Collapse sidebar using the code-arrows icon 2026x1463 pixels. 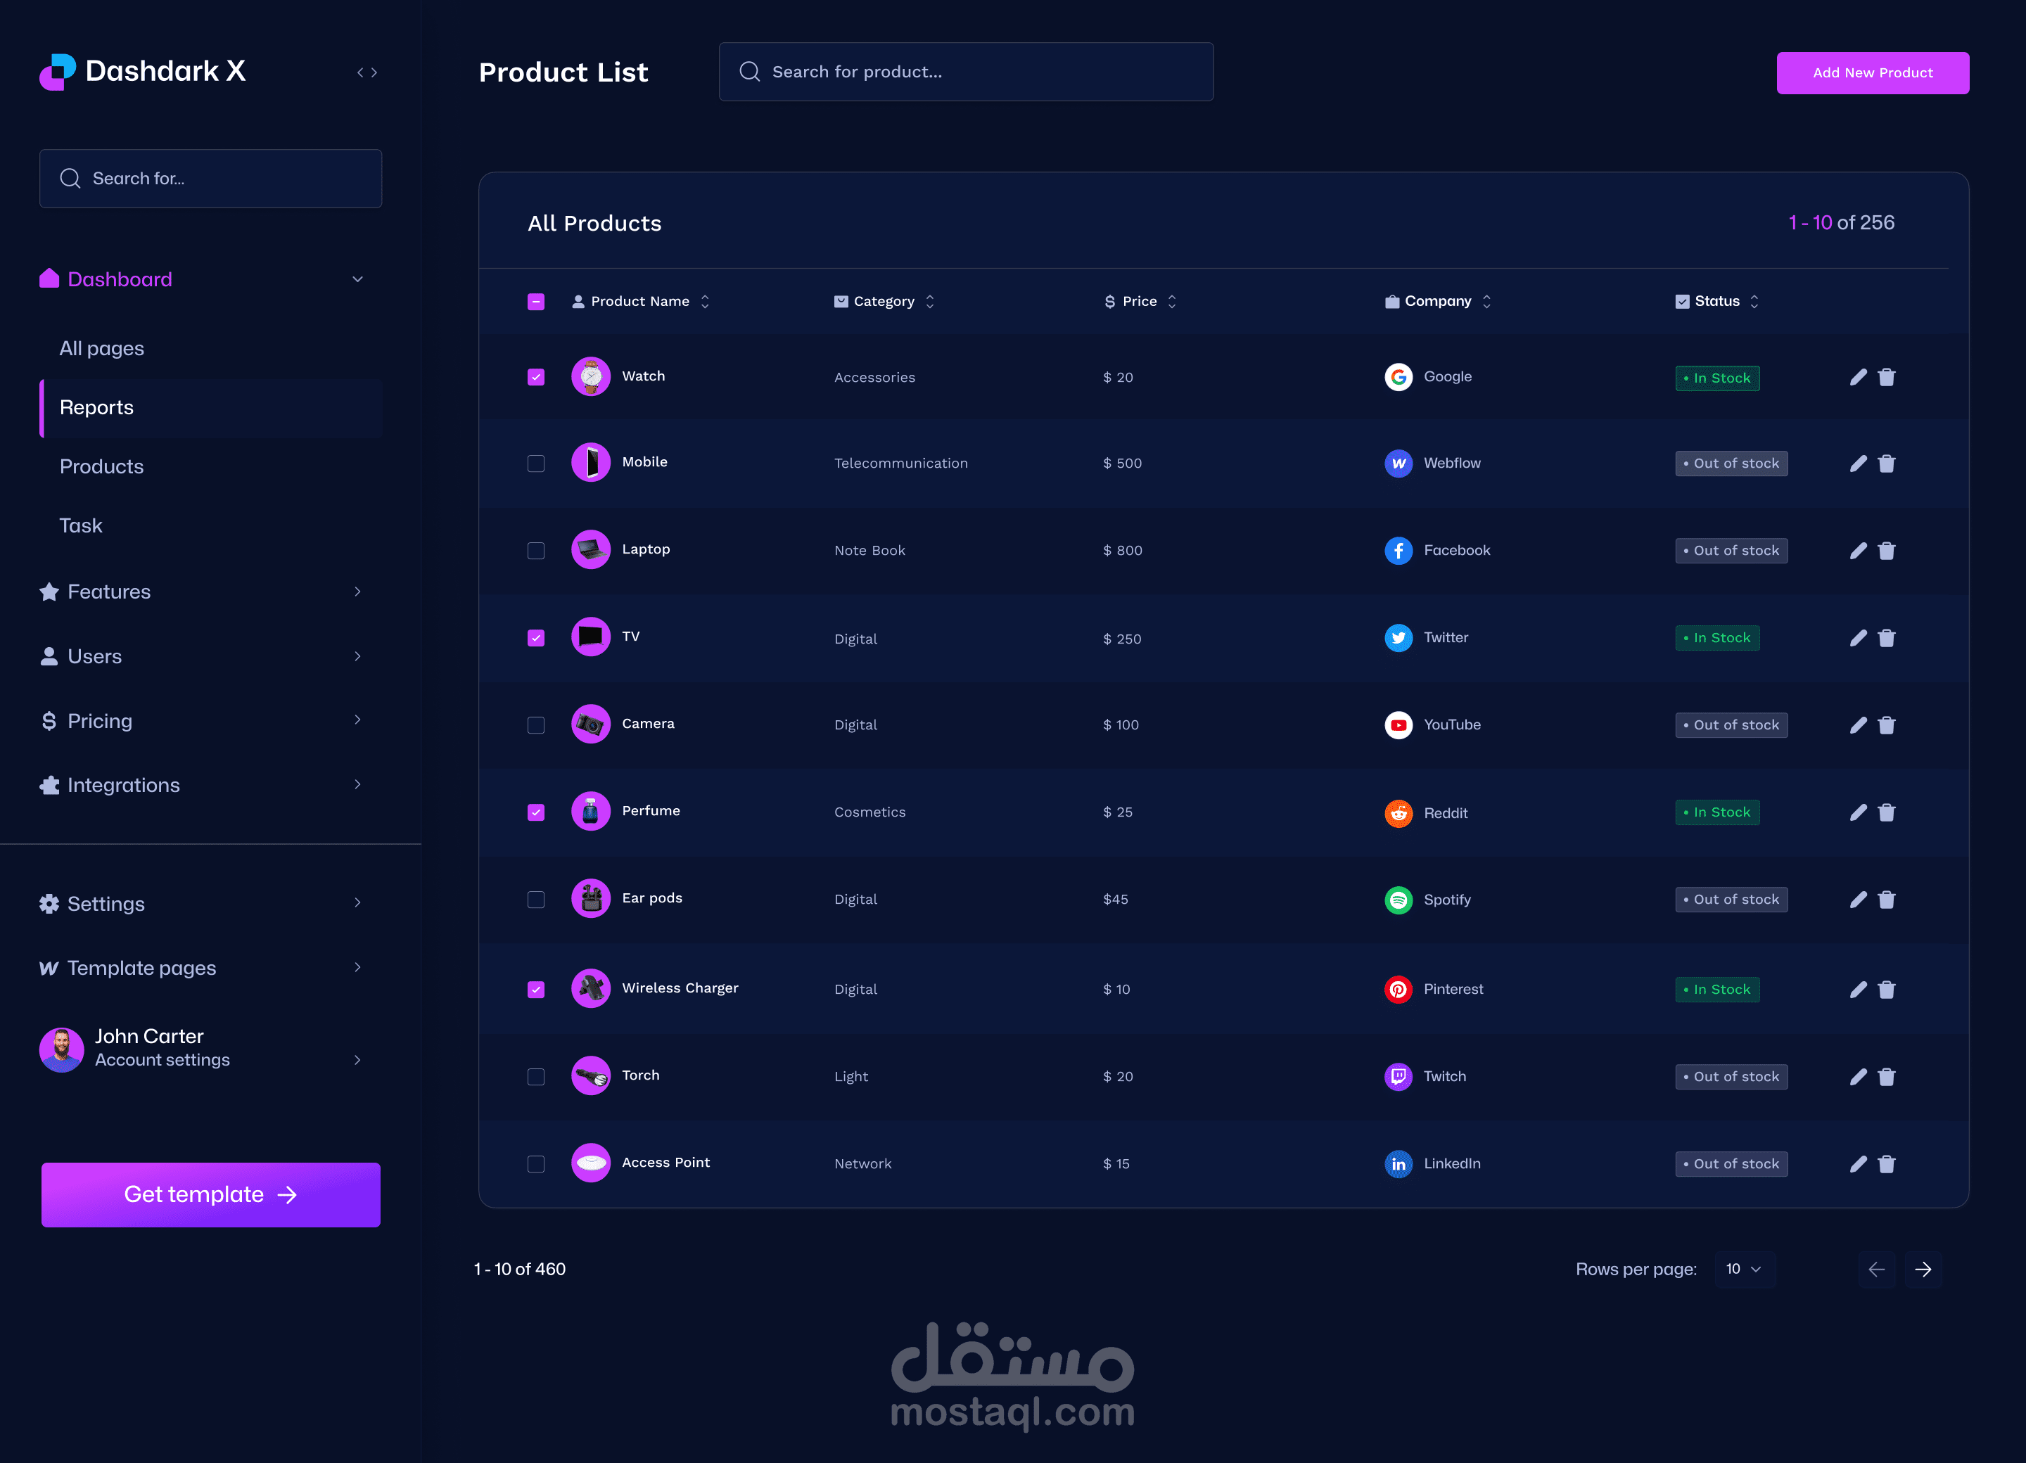(367, 72)
